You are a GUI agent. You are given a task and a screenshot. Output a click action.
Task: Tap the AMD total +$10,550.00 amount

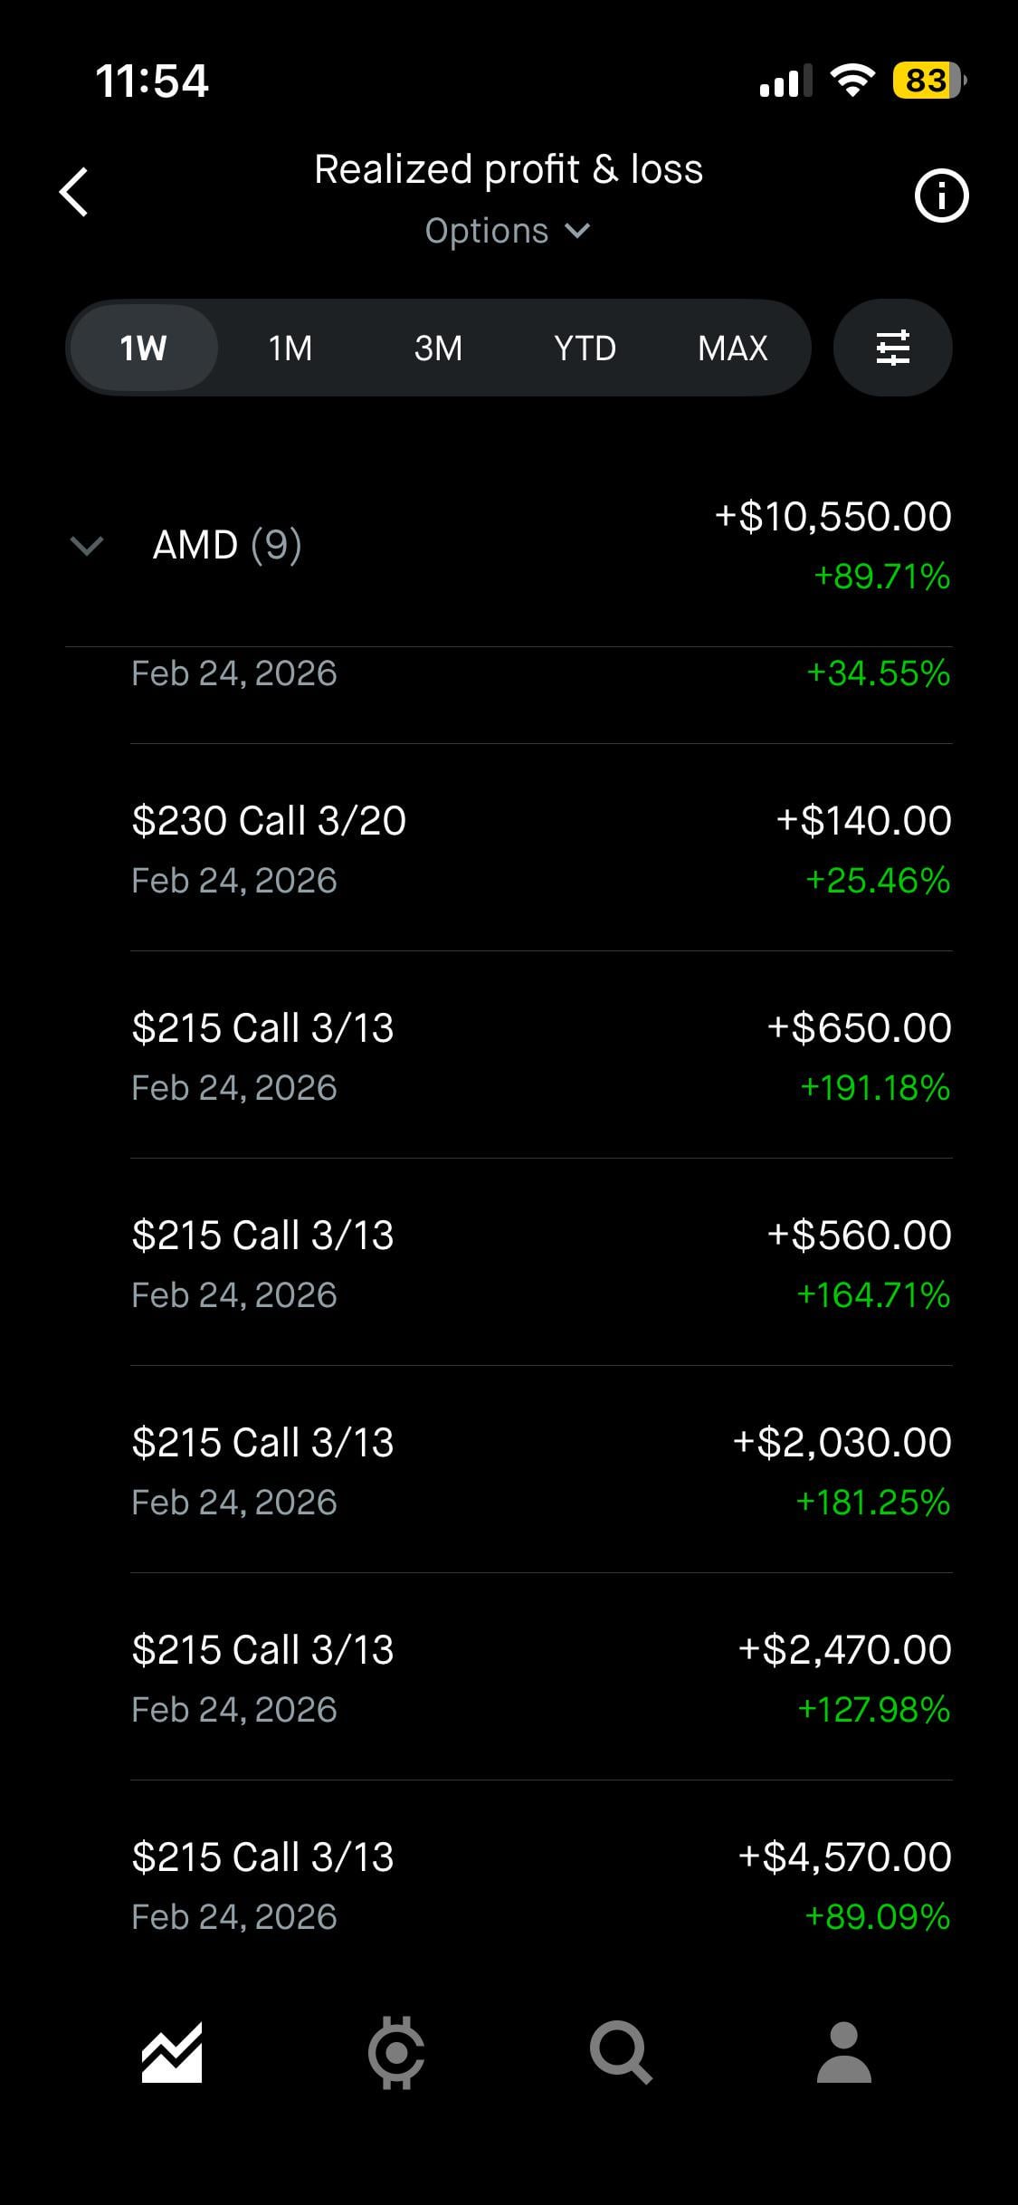click(x=832, y=517)
